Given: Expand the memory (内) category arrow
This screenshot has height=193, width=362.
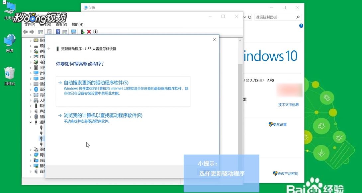Looking at the screenshot, I should coord(31,95).
